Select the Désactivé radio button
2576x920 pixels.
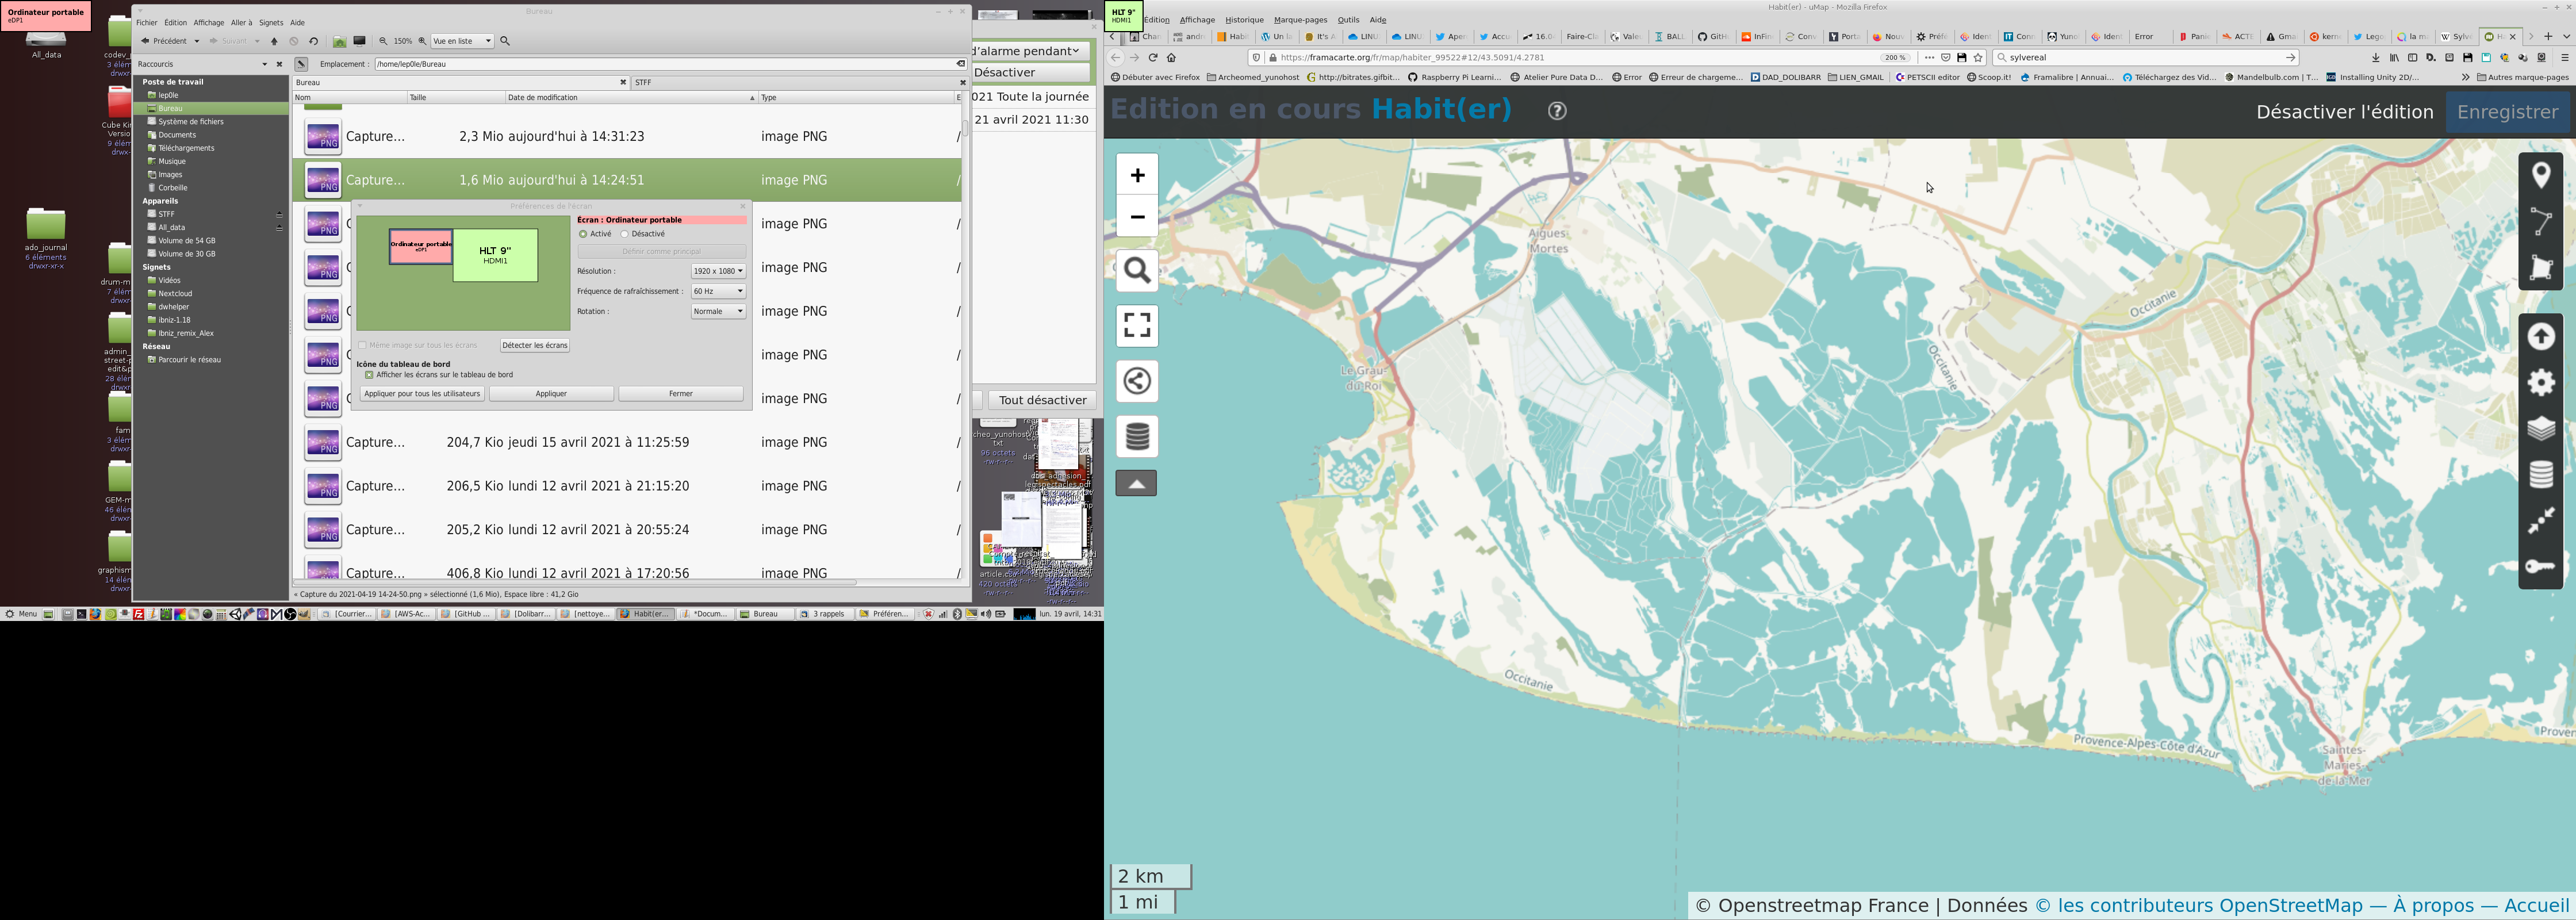(x=625, y=234)
